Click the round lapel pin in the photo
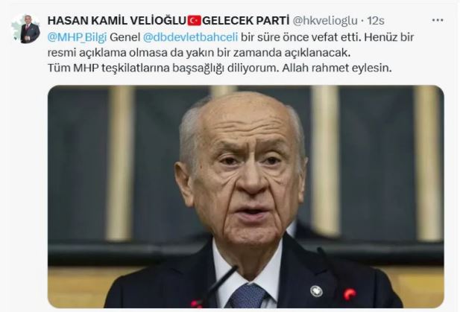 (316, 291)
